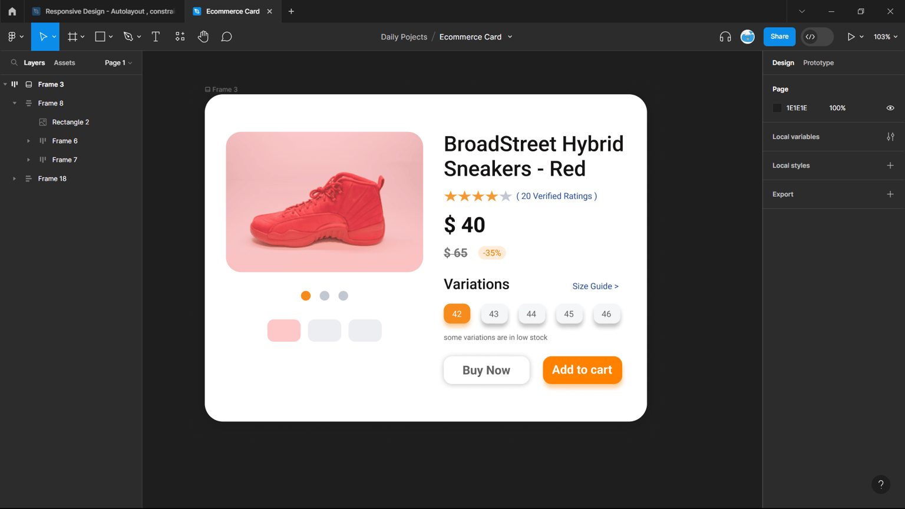The image size is (905, 509).
Task: Click the 20 Verified Ratings link
Action: tap(557, 196)
